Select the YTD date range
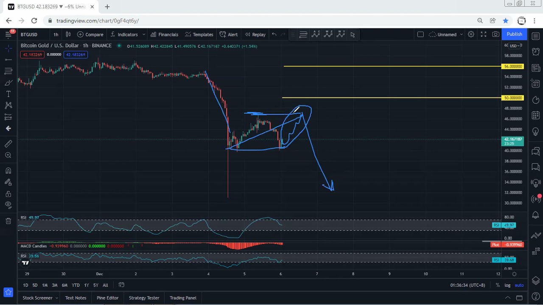The width and height of the screenshot is (543, 305). click(x=76, y=285)
